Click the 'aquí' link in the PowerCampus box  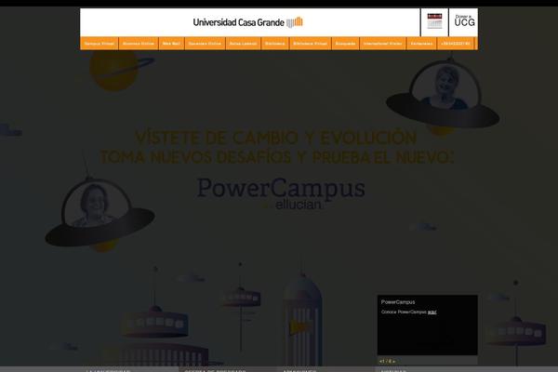tap(432, 312)
